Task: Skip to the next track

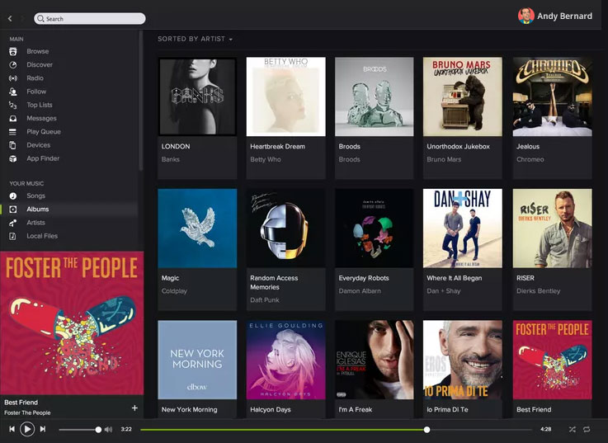Action: 43,429
